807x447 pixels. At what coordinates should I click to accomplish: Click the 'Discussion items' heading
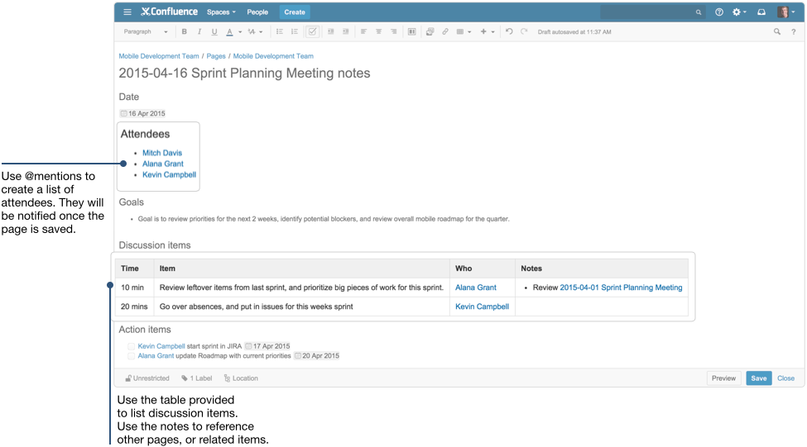155,245
